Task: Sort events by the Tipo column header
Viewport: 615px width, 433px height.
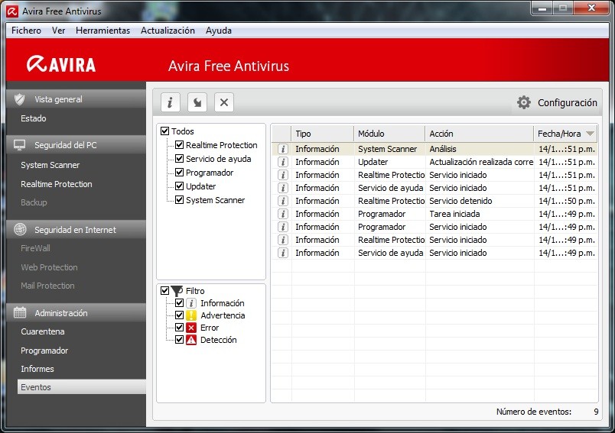Action: 322,134
